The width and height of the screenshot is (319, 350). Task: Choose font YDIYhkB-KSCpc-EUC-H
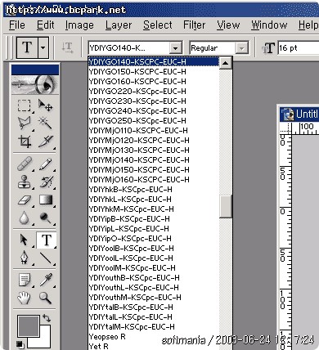pos(153,190)
